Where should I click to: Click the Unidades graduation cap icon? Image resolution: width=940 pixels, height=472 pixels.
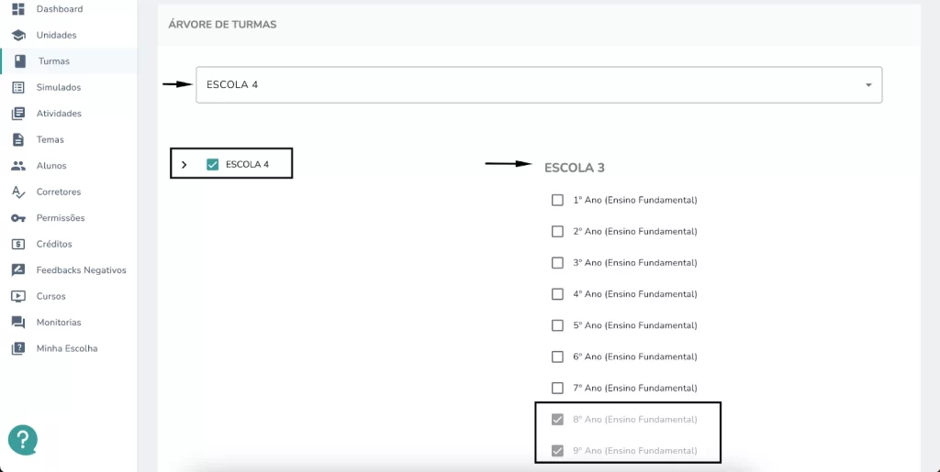[18, 36]
